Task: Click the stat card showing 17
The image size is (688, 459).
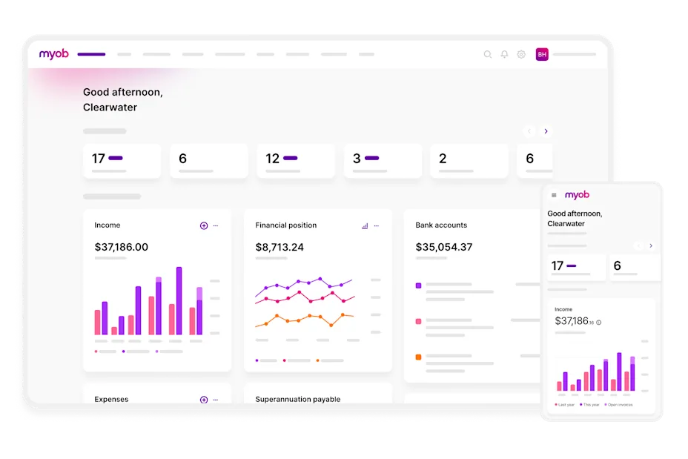Action: click(x=122, y=160)
